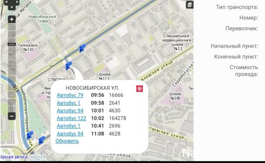Click vehicle number 164278

pyautogui.click(x=118, y=118)
